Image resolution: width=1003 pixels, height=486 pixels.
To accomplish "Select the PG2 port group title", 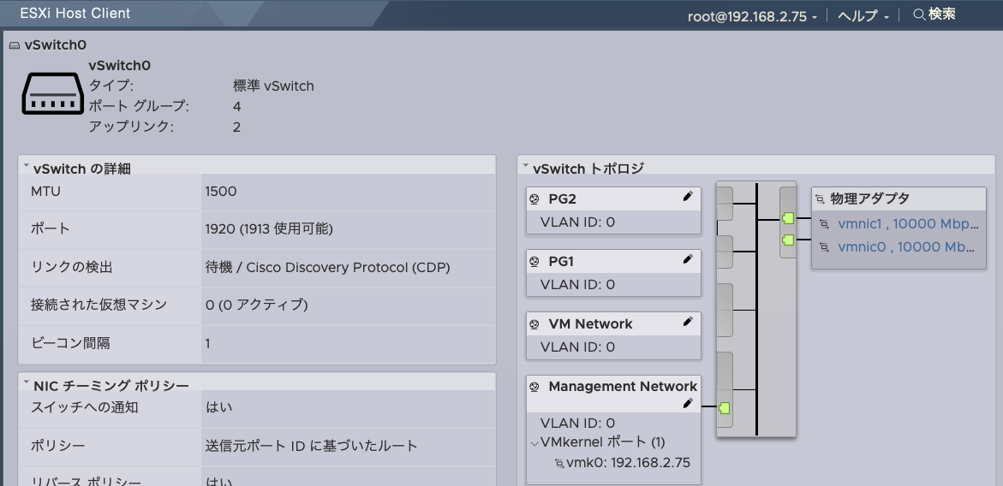I will (x=562, y=199).
